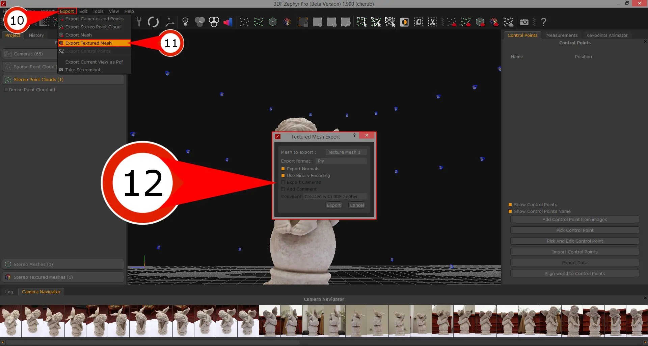Choose Export Textured Mesh from the menu
Screen dimensions: 648x346
88,43
